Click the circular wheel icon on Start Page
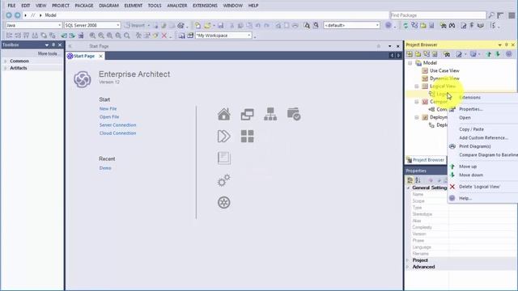The image size is (518, 291). click(224, 203)
